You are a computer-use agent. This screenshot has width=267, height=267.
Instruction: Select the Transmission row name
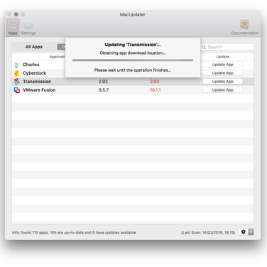click(37, 82)
